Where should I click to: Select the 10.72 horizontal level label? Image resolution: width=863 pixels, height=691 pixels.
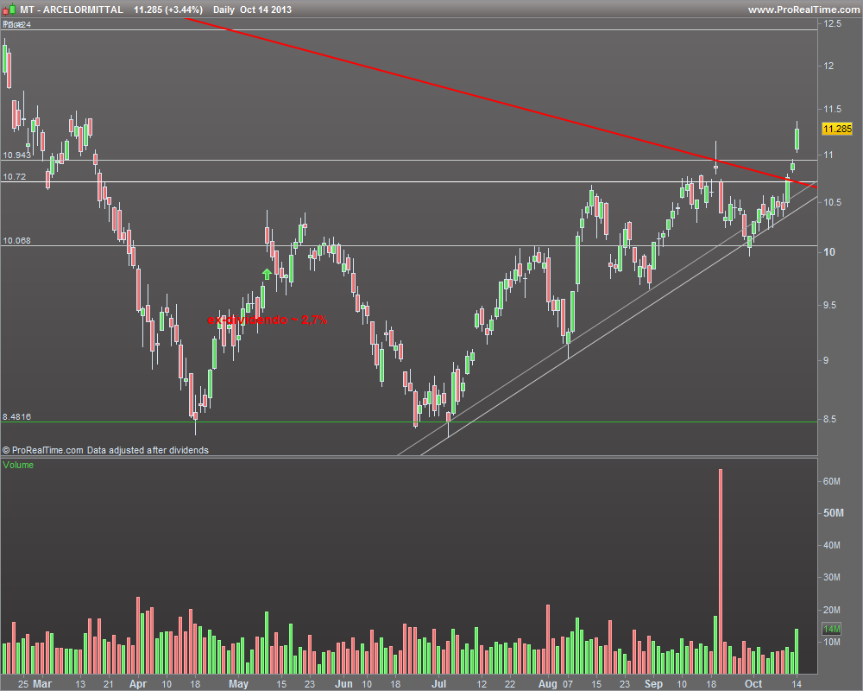point(15,176)
